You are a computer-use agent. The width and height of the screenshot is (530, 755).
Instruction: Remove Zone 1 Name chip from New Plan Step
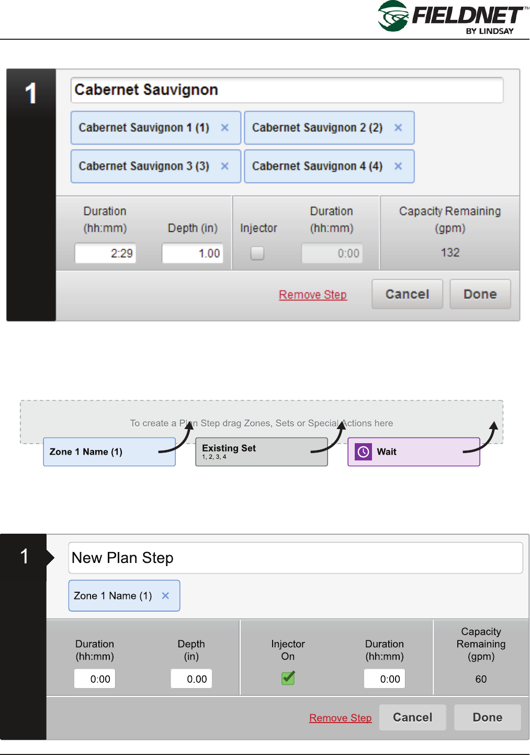pos(165,596)
